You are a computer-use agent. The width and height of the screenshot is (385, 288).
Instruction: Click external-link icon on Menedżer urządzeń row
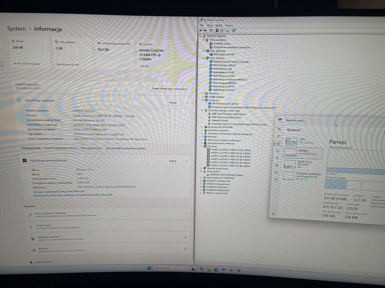[x=186, y=237]
